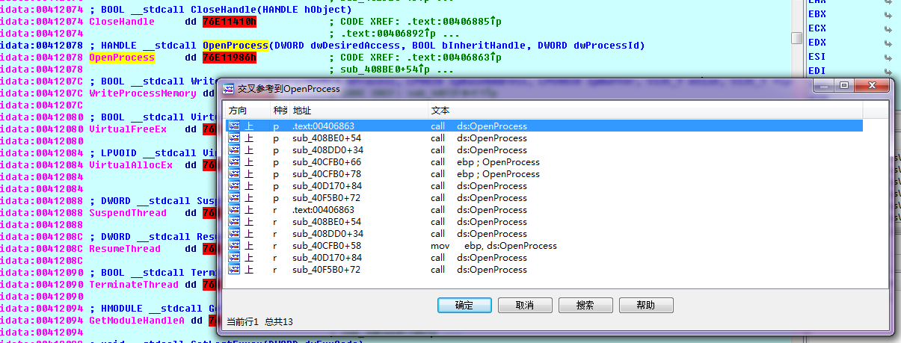Maximize the cross-reference dialog window
The height and width of the screenshot is (343, 901).
click(x=843, y=87)
